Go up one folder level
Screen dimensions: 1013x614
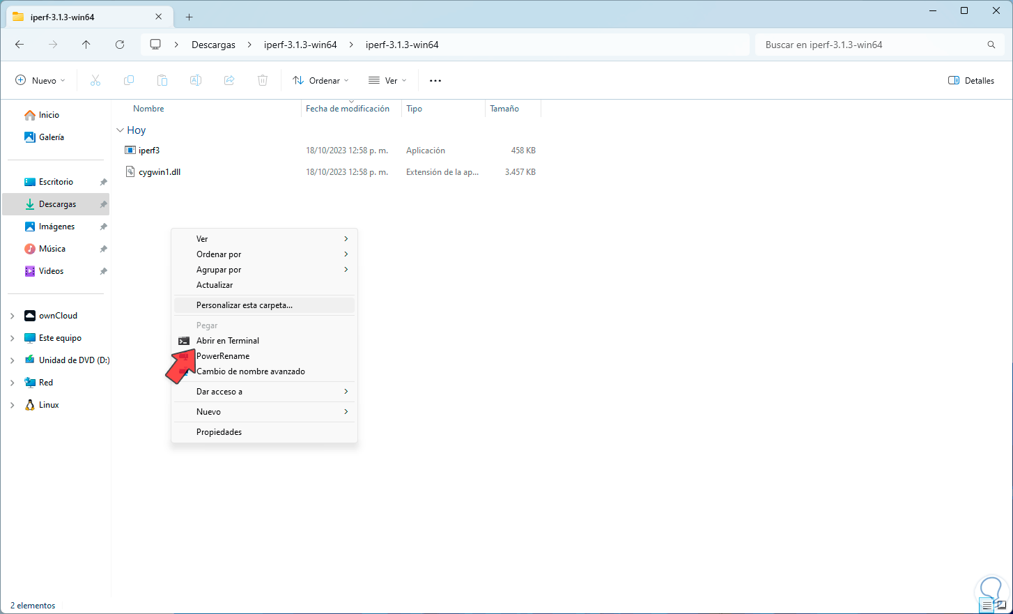(86, 45)
